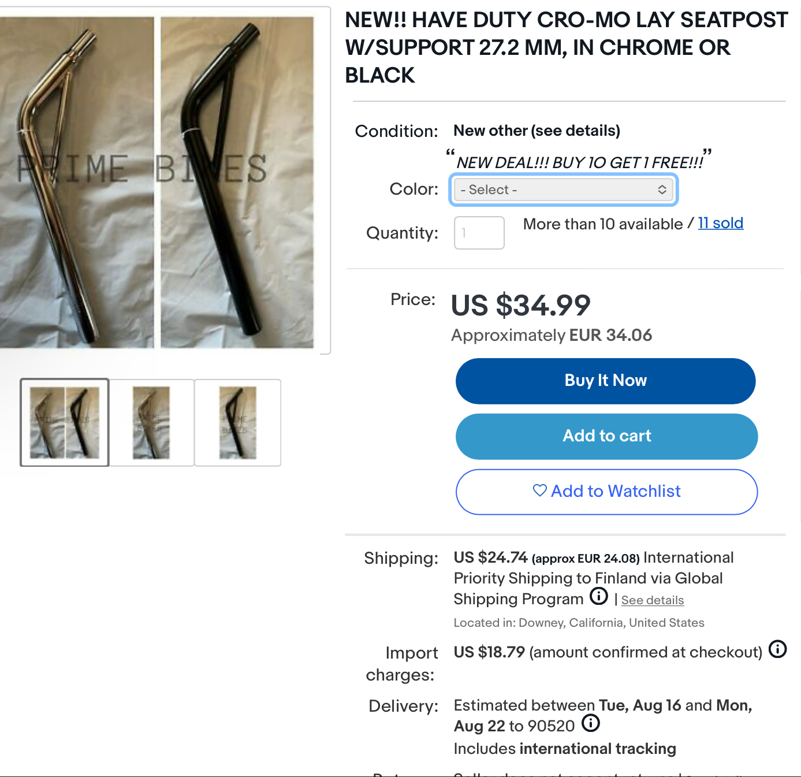Viewport: 801px width, 777px height.
Task: Click the US $34.99 price text
Action: (520, 305)
